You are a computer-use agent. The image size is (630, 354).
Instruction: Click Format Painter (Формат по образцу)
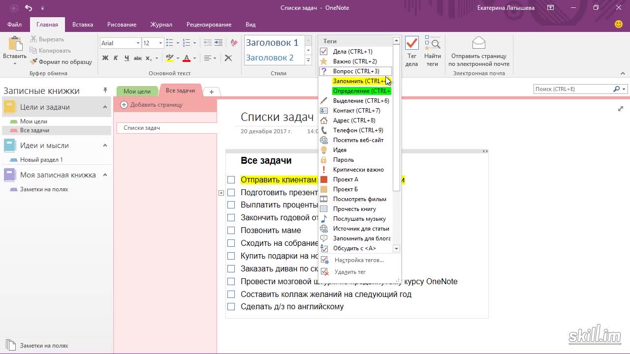61,62
